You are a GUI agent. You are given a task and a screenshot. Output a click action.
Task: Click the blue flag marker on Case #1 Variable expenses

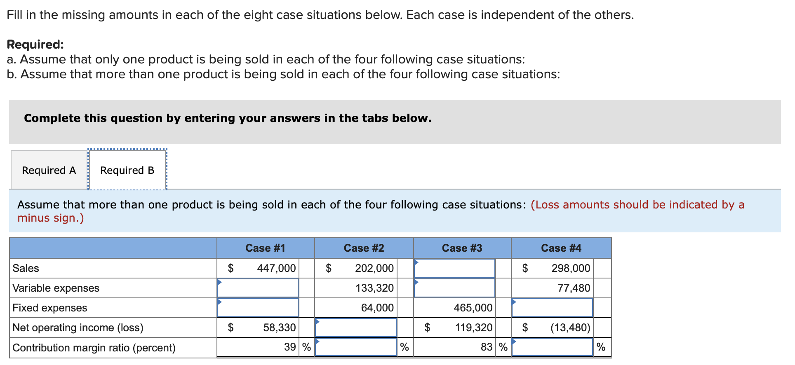(219, 281)
